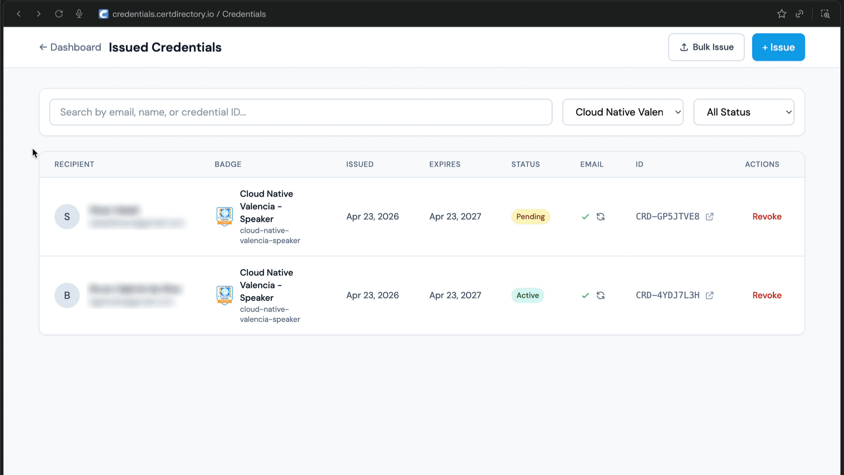This screenshot has height=475, width=844.
Task: Click the badge name in the Pending row
Action: click(266, 206)
